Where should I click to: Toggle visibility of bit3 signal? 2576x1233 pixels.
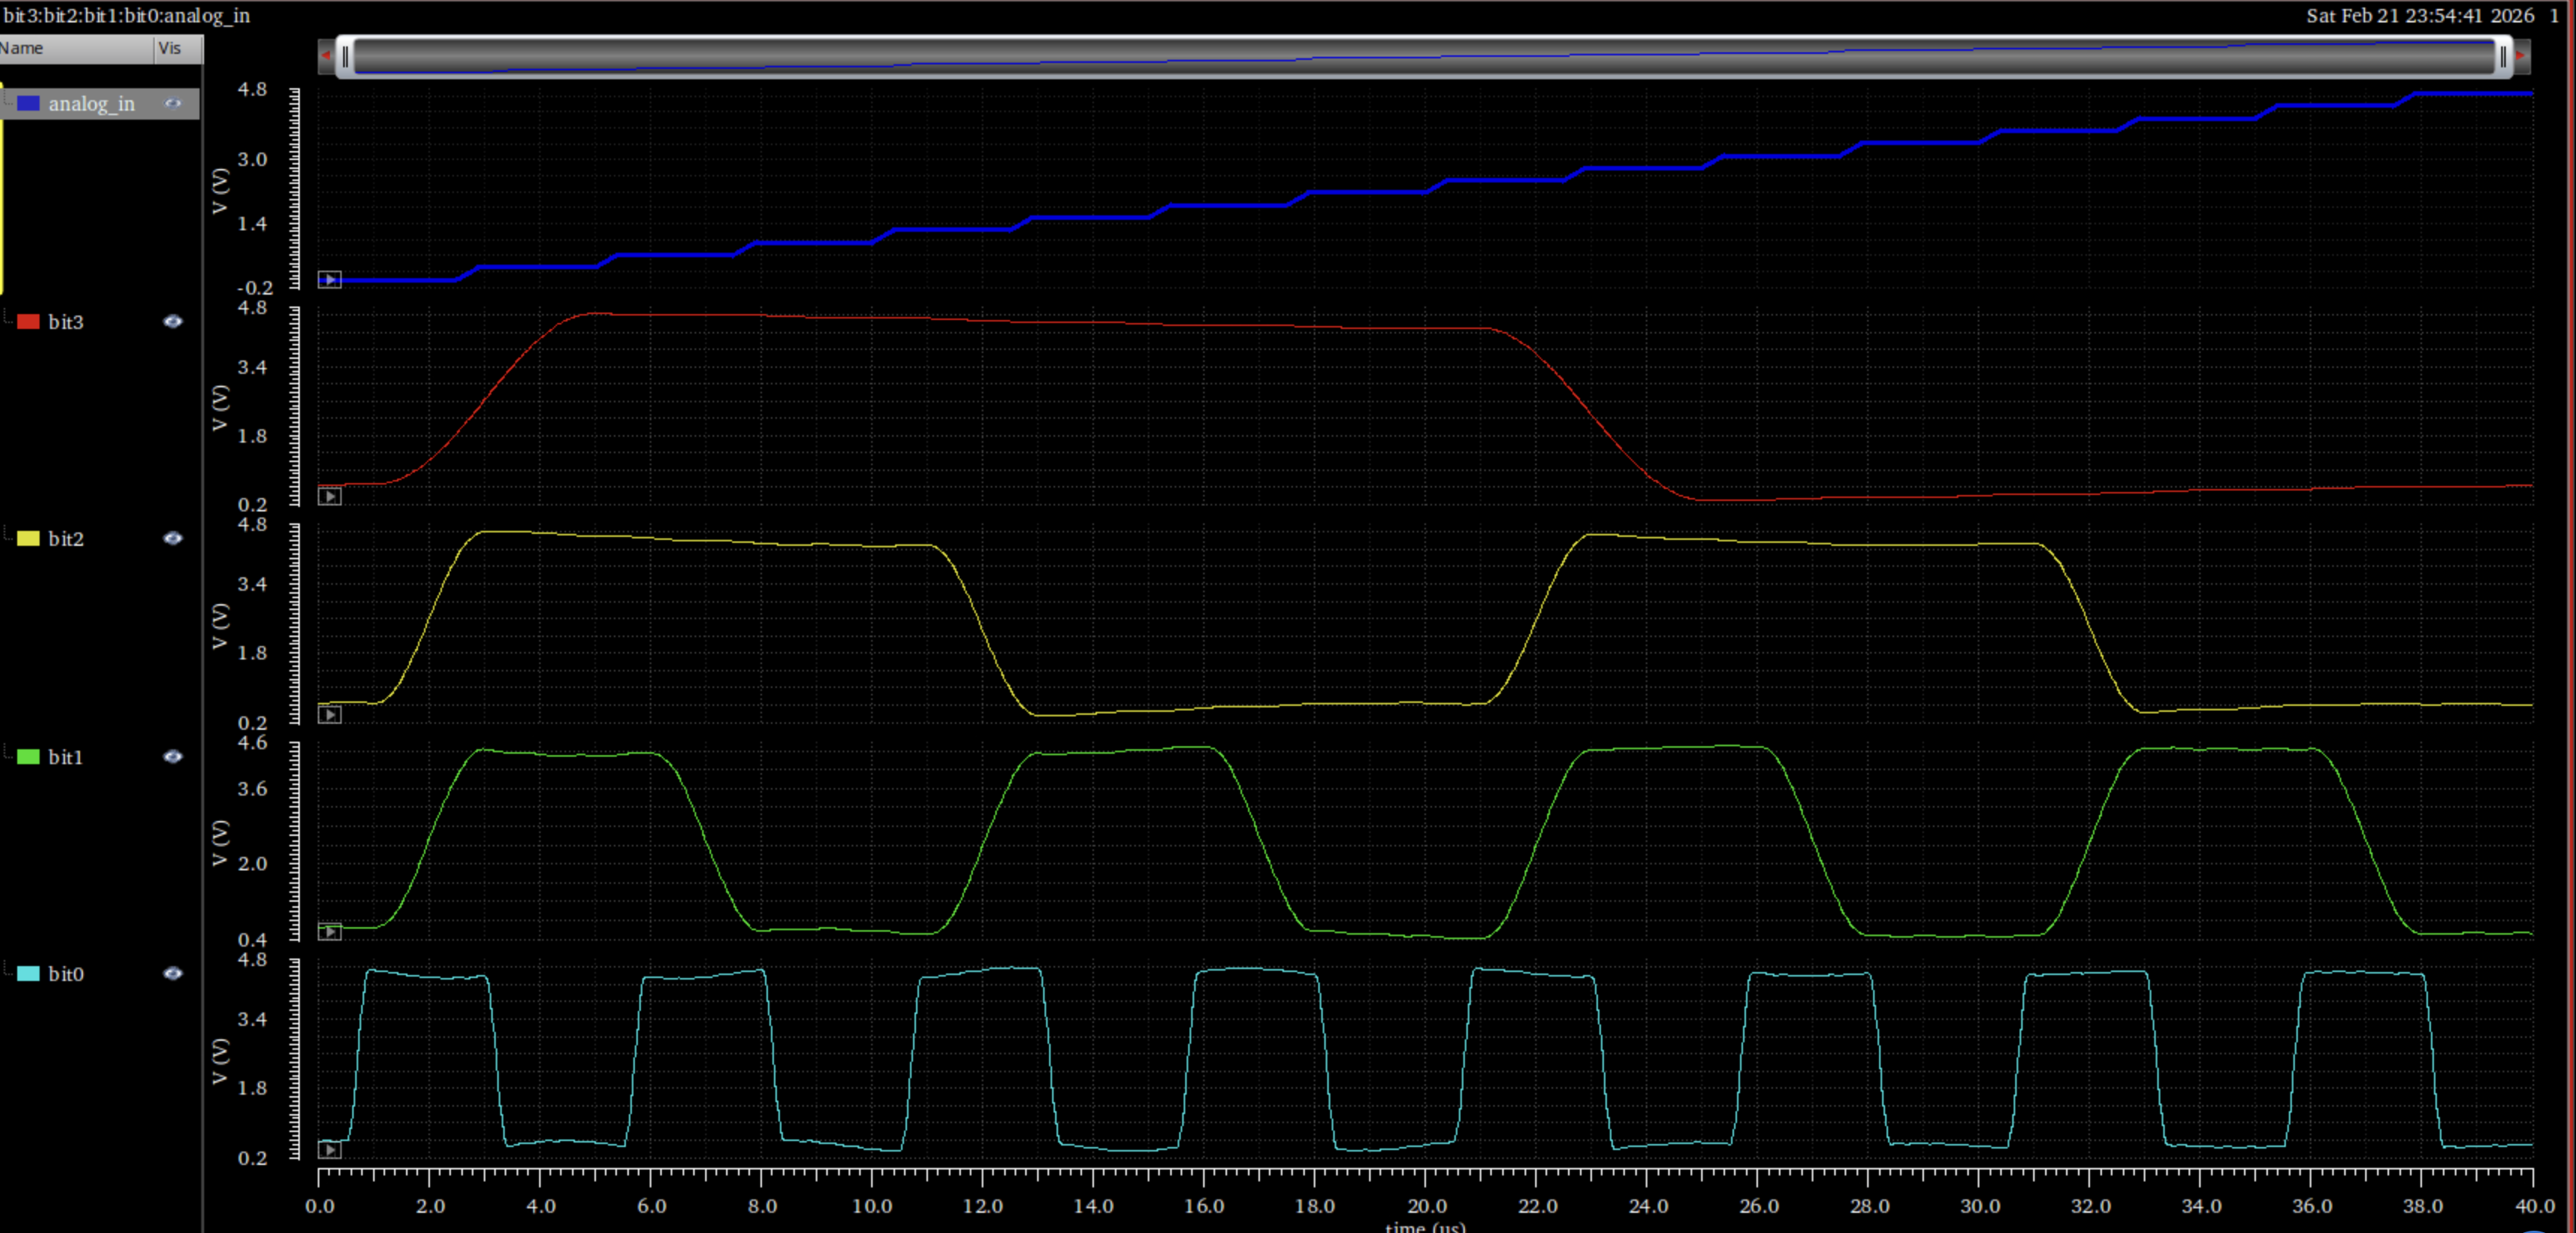(173, 321)
